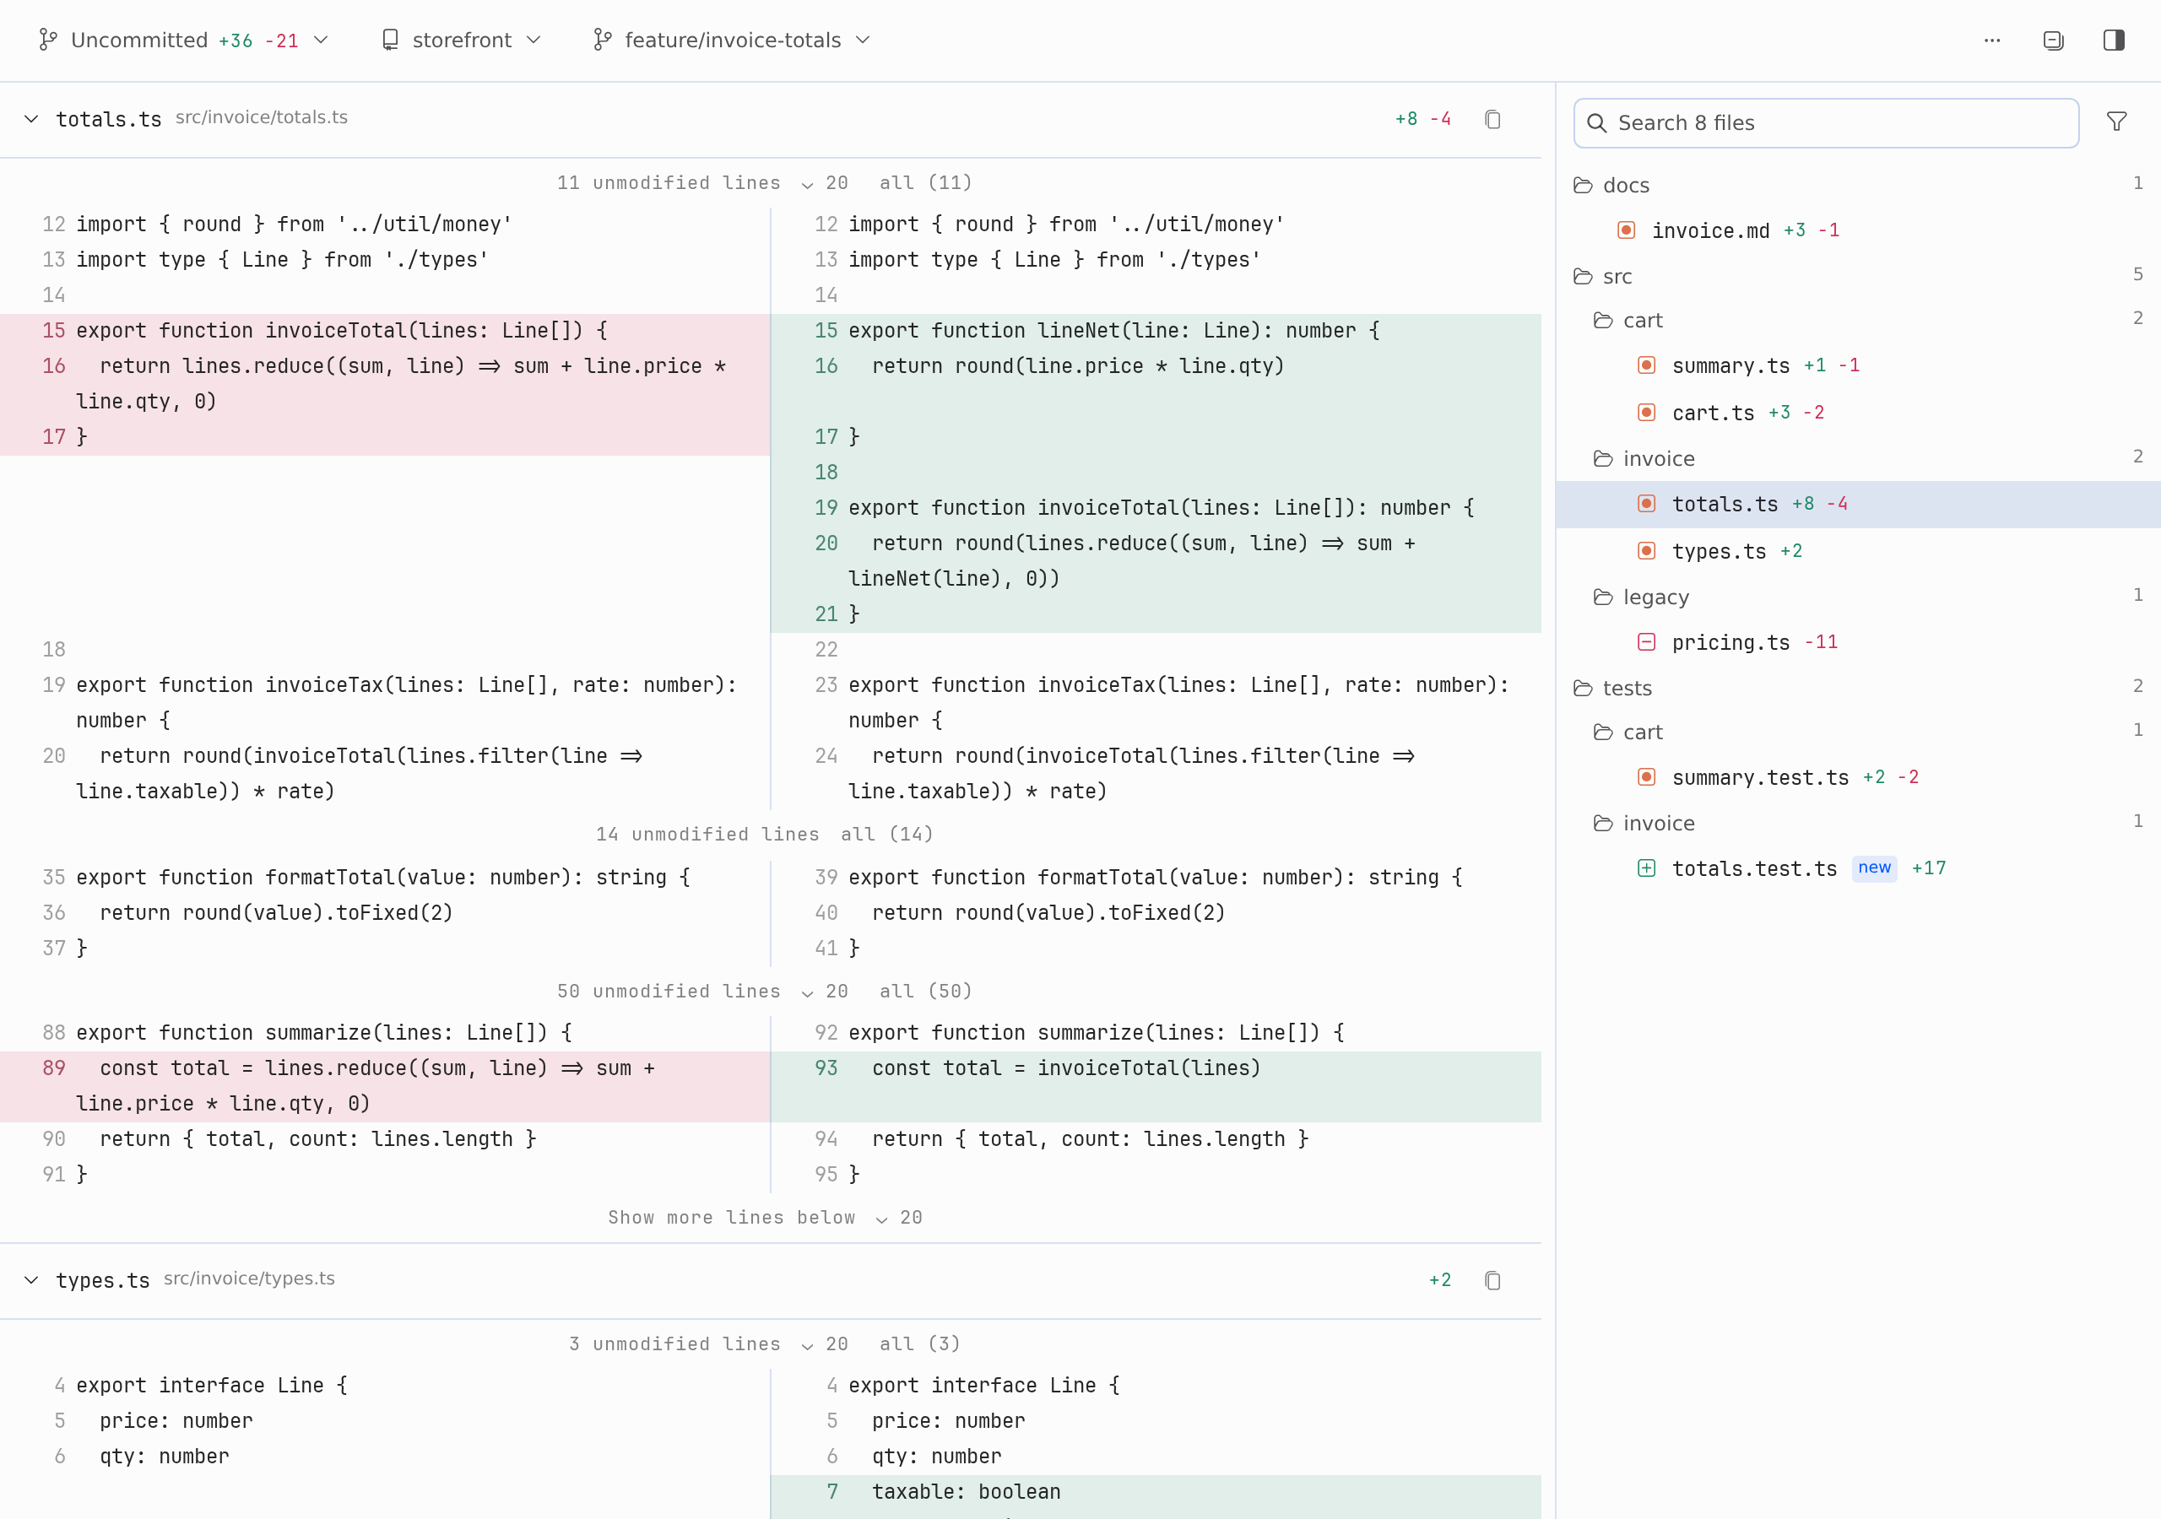
Task: Click removed-file icon beside pricing.ts
Action: tap(1646, 643)
